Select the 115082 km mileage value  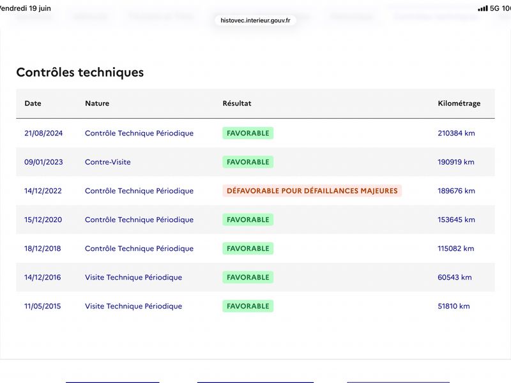[x=455, y=248]
